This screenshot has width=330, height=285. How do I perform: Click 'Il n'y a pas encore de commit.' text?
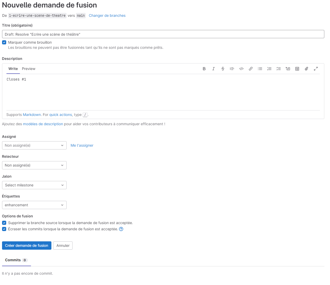[27, 273]
